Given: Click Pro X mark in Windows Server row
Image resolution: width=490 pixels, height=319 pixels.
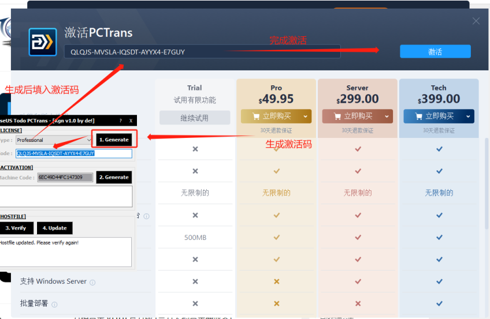Looking at the screenshot, I should point(277,282).
